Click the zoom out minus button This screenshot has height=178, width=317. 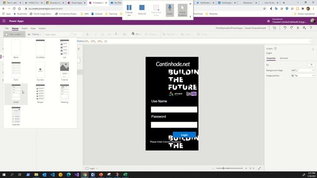pyautogui.click(x=213, y=168)
